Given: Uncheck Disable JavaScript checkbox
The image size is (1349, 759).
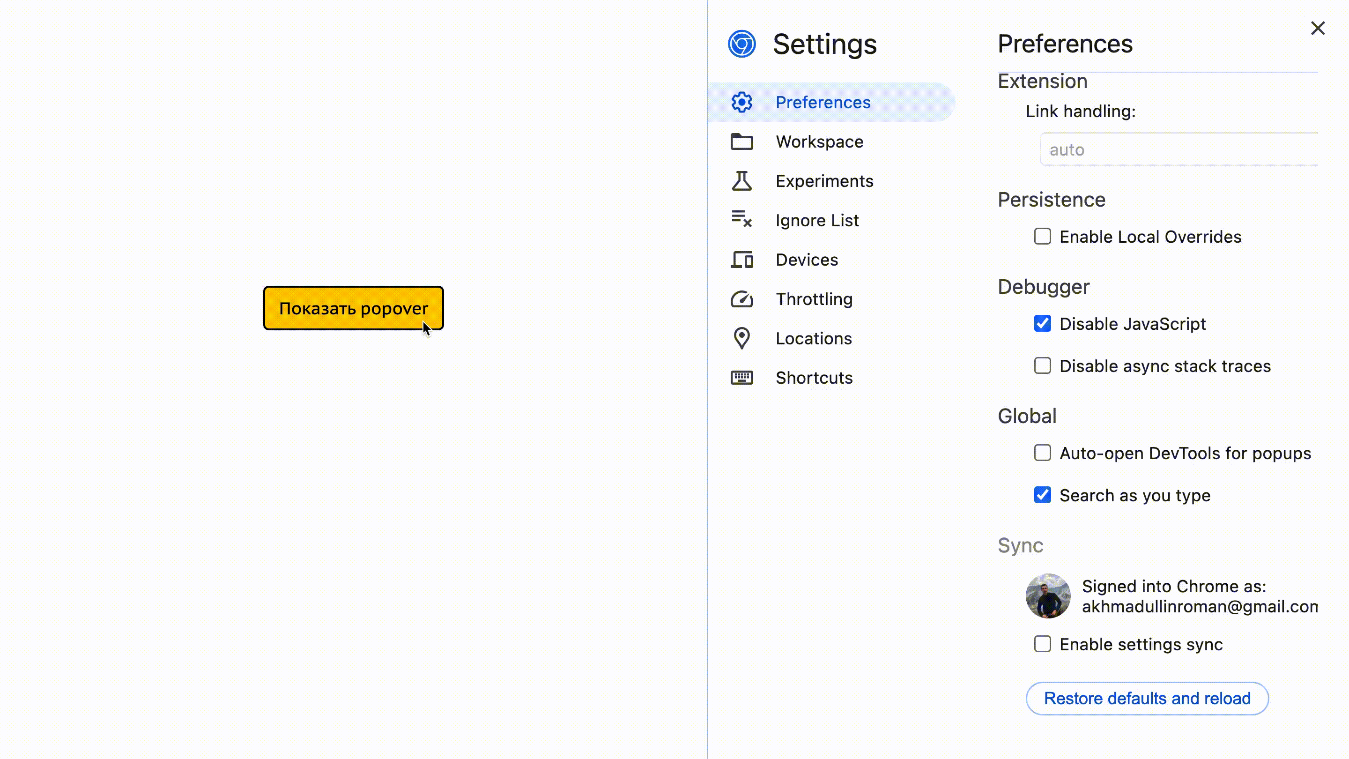Looking at the screenshot, I should click(1042, 324).
